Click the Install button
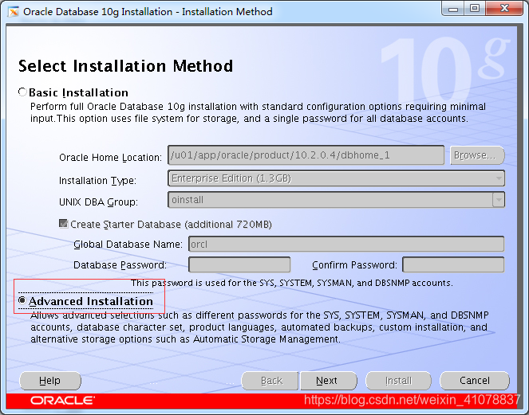 (398, 381)
